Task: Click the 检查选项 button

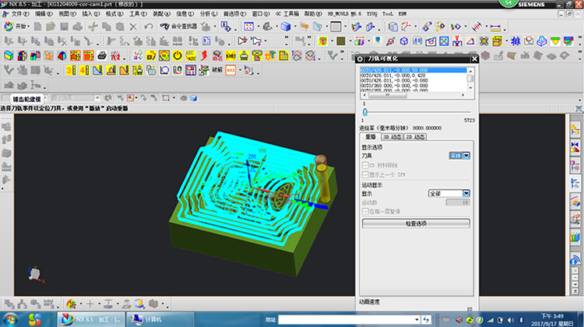Action: [416, 223]
